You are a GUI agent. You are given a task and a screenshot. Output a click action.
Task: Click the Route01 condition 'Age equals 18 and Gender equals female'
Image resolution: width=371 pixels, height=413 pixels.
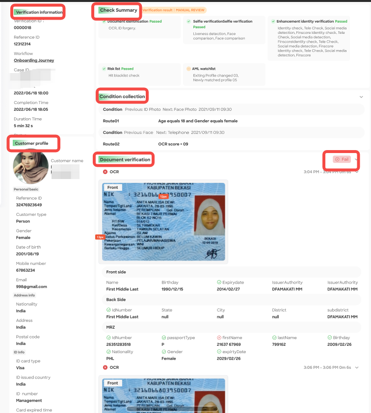pyautogui.click(x=198, y=121)
